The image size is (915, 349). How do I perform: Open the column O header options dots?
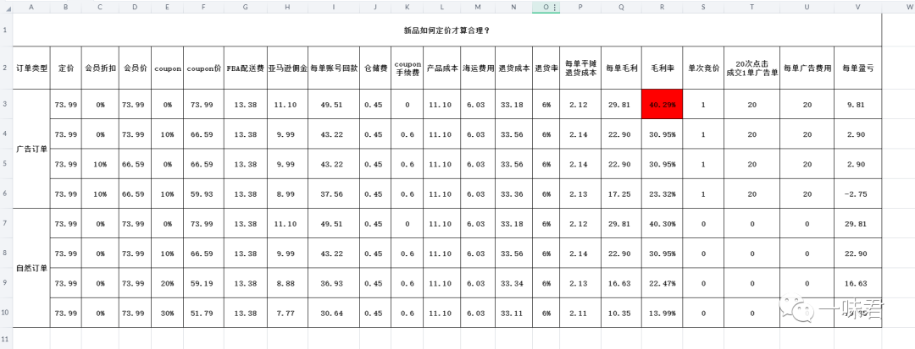[x=554, y=8]
